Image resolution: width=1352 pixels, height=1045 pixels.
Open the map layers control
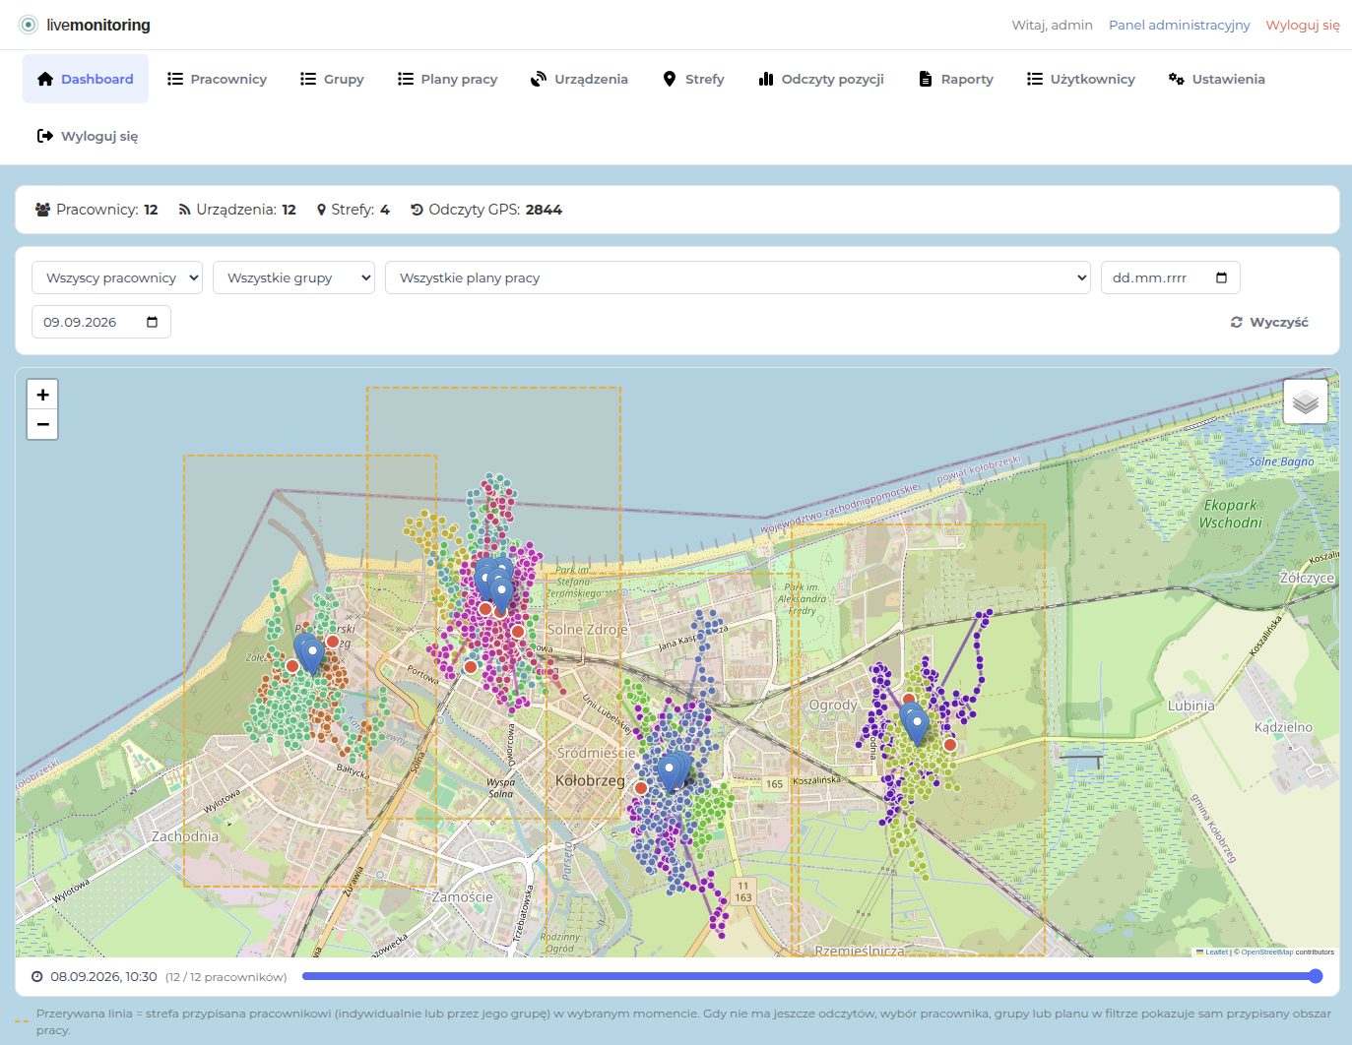1306,401
